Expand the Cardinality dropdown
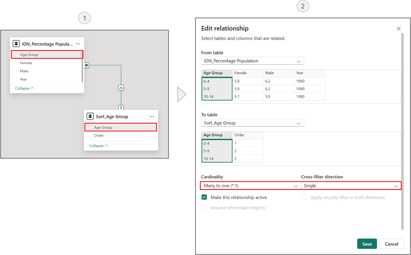The image size is (411, 255). 251,186
